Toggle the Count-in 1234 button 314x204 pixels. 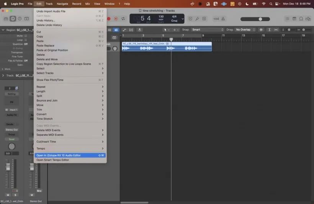216,19
